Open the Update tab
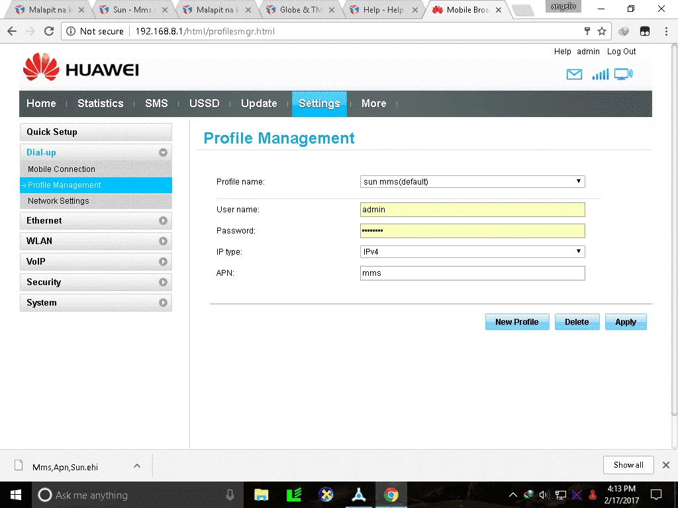The width and height of the screenshot is (678, 508). pos(259,104)
